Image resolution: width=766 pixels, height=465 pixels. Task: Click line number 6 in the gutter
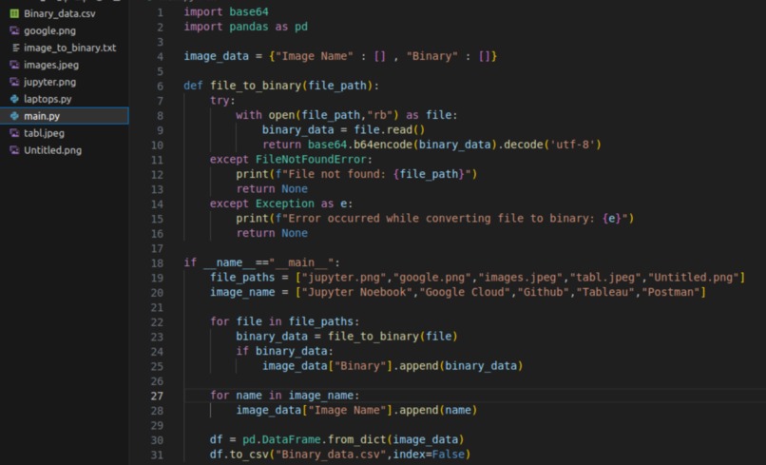tap(161, 87)
